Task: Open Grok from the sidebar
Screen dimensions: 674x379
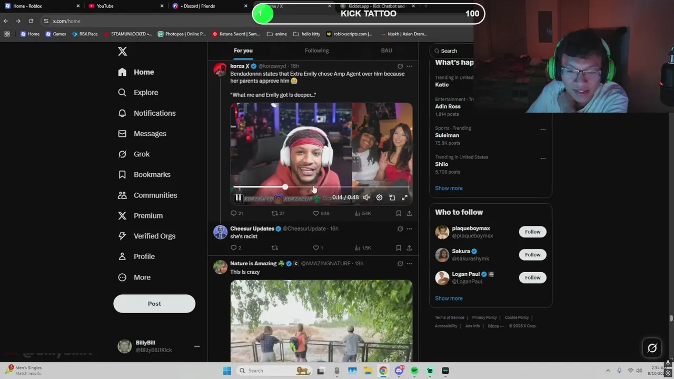Action: coord(134,154)
